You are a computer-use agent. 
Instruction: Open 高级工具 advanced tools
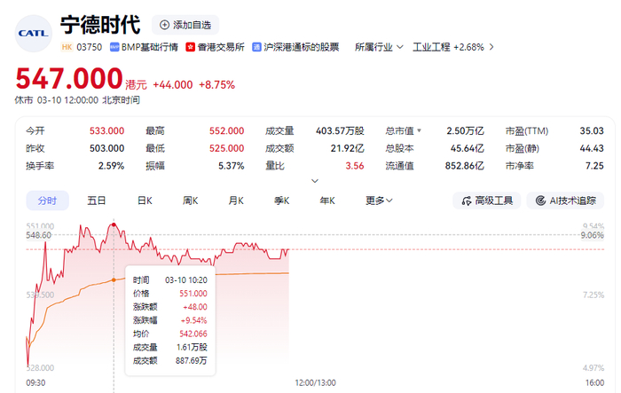[487, 200]
